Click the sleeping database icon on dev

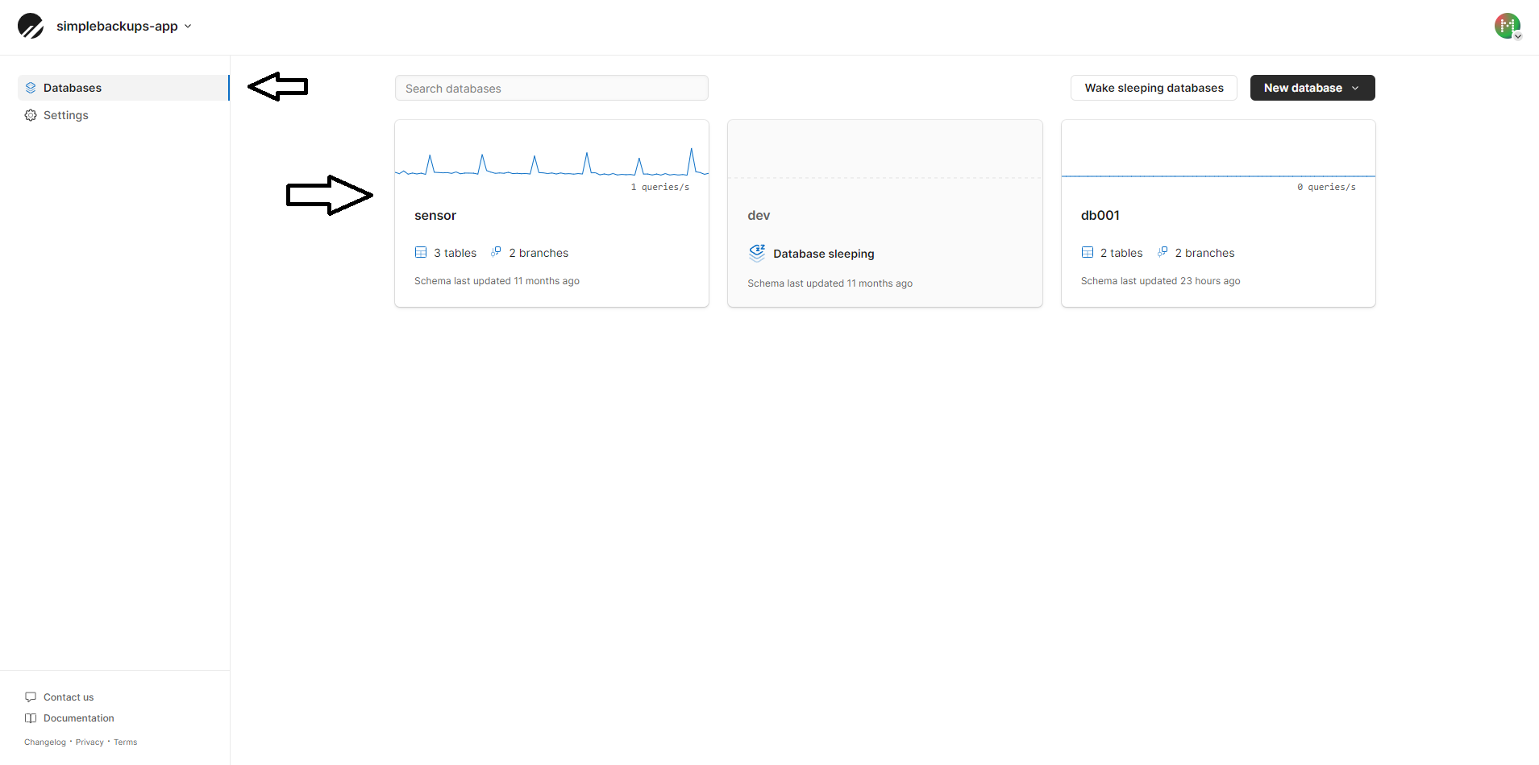click(756, 253)
